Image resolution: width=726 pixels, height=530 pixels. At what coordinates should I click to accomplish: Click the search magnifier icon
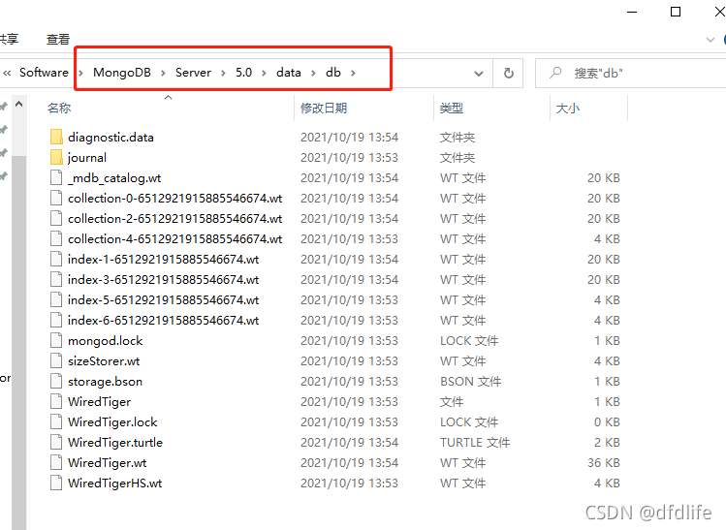tap(555, 73)
